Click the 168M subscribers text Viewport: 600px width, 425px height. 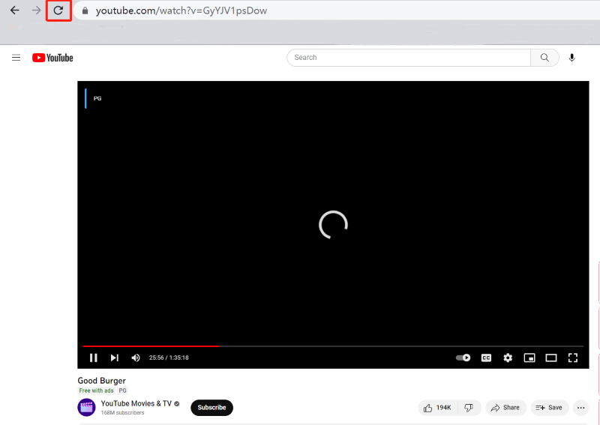pyautogui.click(x=122, y=413)
